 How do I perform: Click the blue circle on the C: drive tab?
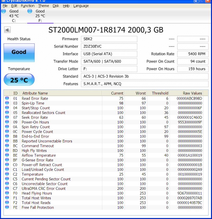tap(4, 11)
